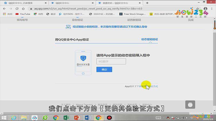The height and width of the screenshot is (121, 216).
Task: Launch Internet Explorer from taskbar
Action: [x=13, y=118]
